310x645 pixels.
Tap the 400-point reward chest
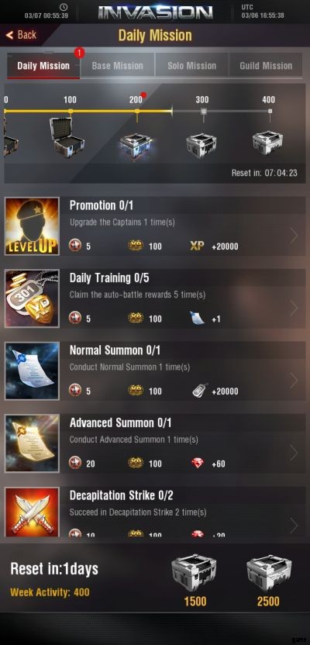coord(267,143)
